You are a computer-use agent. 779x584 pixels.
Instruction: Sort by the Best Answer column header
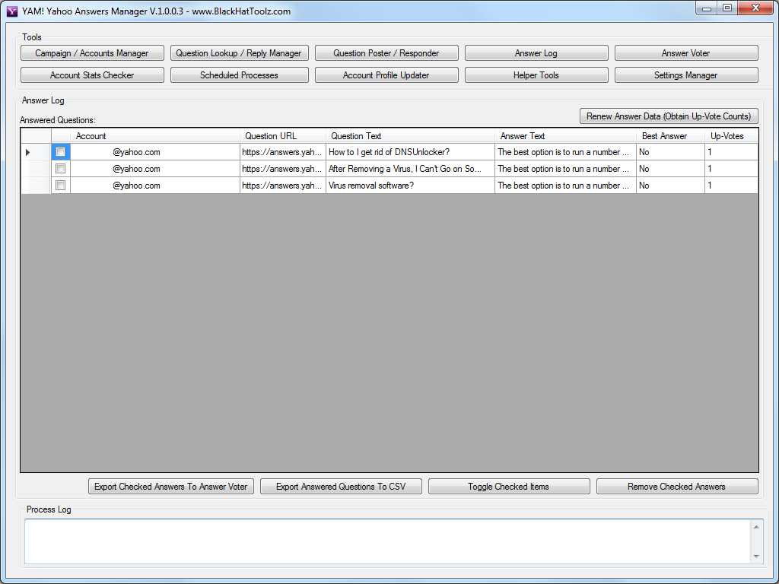(670, 136)
